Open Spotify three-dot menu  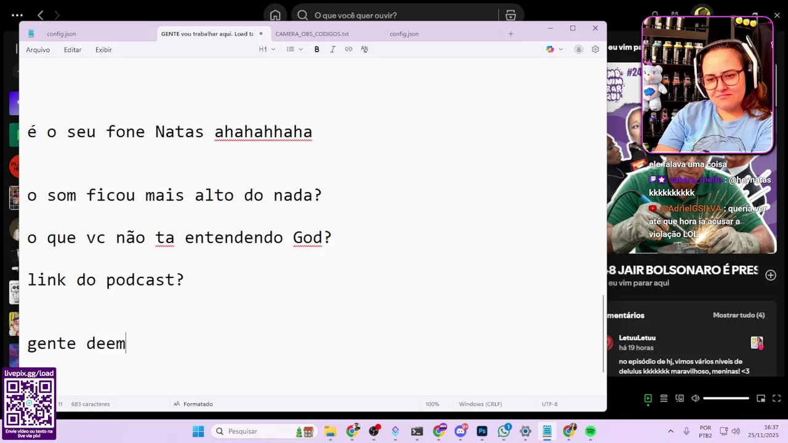click(17, 15)
